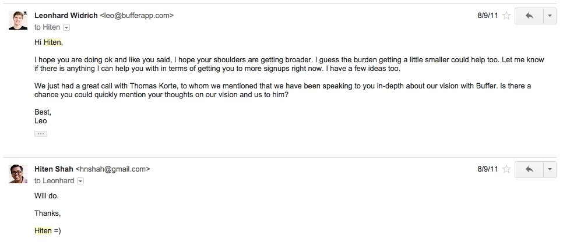
Task: Click leo@bufferapp.com email address
Action: 137,16
